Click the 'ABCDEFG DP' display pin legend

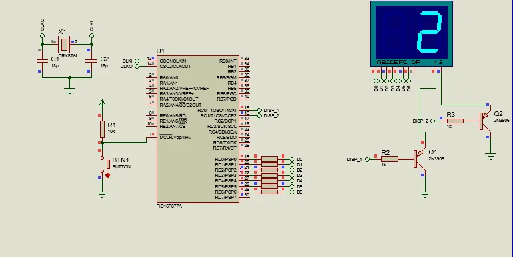click(398, 62)
